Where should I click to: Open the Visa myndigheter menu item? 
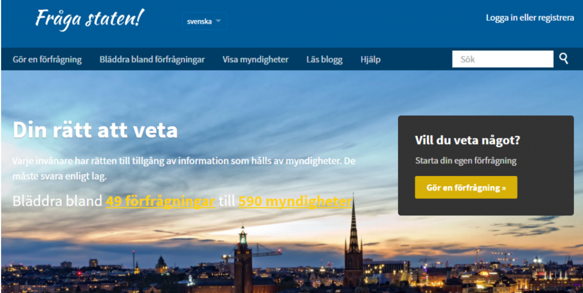click(x=256, y=59)
